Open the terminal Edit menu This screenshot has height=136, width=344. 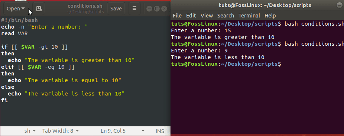tap(191, 16)
